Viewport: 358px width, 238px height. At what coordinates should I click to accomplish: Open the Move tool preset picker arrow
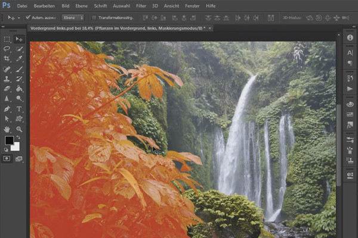pos(19,18)
